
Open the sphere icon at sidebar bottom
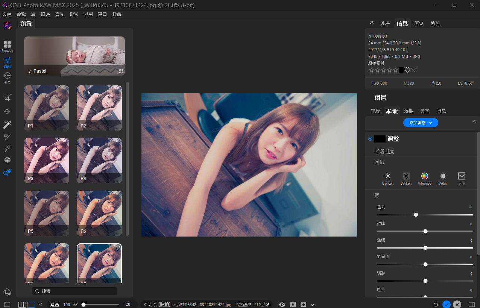[x=7, y=292]
